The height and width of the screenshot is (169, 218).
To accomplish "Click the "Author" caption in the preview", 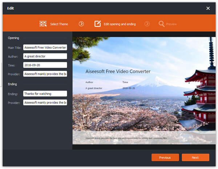I will click(89, 82).
